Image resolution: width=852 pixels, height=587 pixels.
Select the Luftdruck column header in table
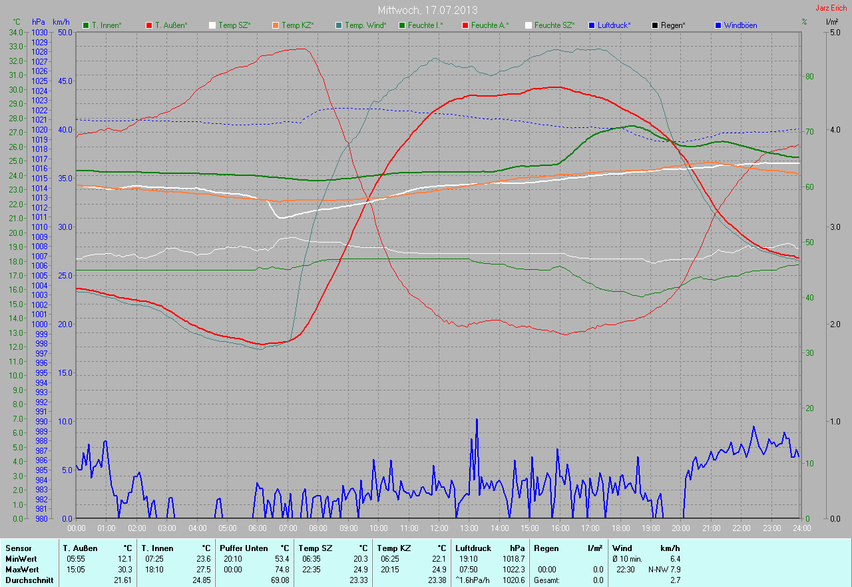(x=473, y=548)
